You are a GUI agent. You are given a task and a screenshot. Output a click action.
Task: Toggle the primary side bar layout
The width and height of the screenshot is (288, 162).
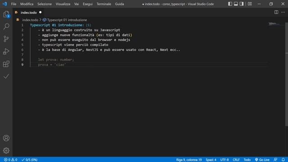pyautogui.click(x=230, y=4)
